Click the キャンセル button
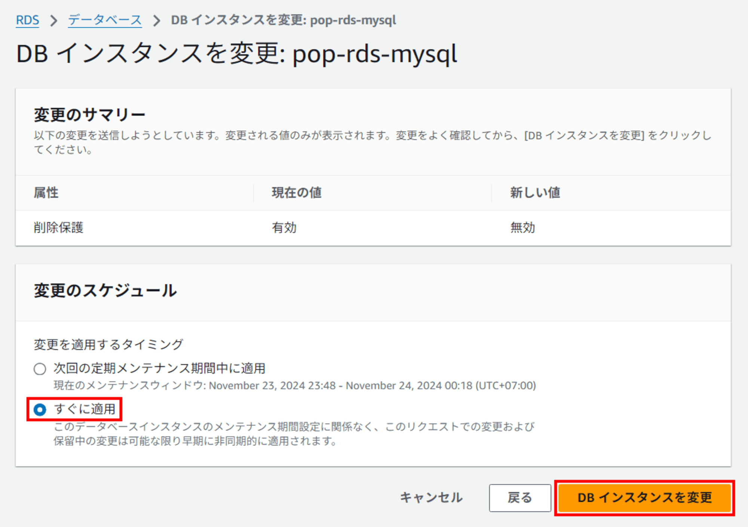Screen dimensions: 748x527 point(431,497)
